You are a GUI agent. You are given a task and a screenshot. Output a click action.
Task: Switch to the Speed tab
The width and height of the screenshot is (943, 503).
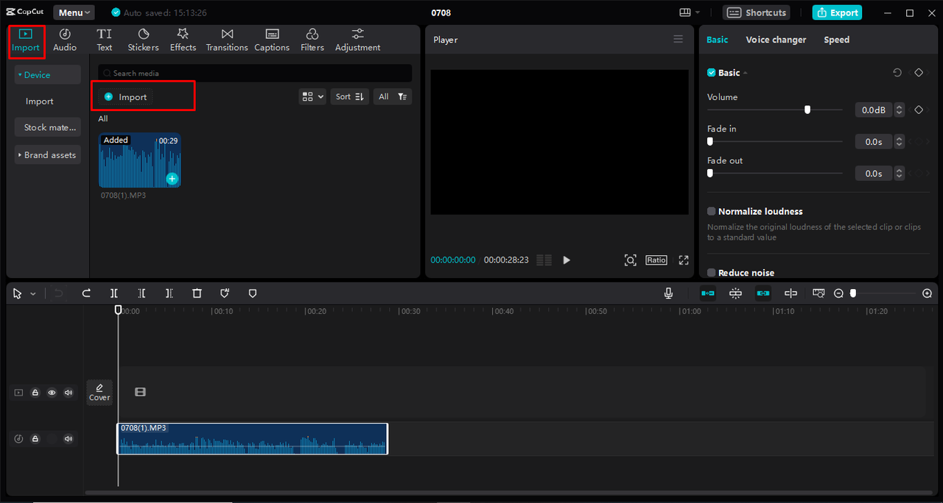pyautogui.click(x=837, y=40)
